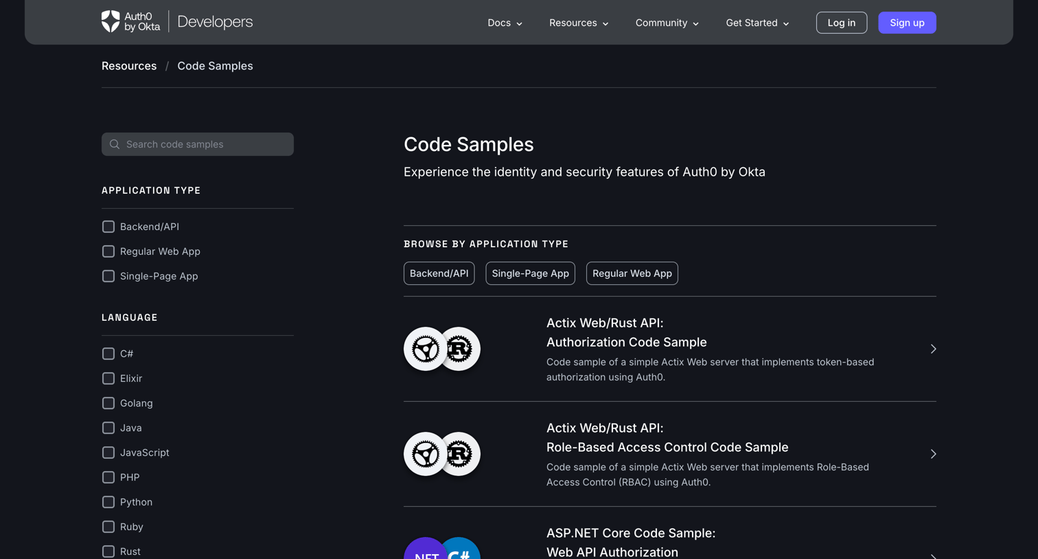This screenshot has height=559, width=1038.
Task: Open Authorization Code Sample via right chevron
Action: coord(933,349)
